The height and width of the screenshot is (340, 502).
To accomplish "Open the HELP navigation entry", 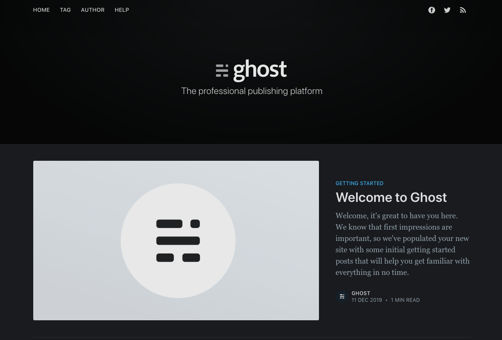I will (122, 10).
